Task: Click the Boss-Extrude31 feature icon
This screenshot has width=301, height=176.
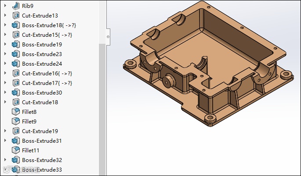Action: pos(16,141)
